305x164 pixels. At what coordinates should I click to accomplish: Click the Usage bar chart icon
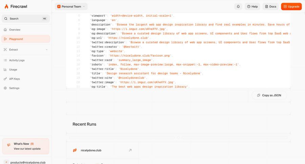tap(5, 69)
